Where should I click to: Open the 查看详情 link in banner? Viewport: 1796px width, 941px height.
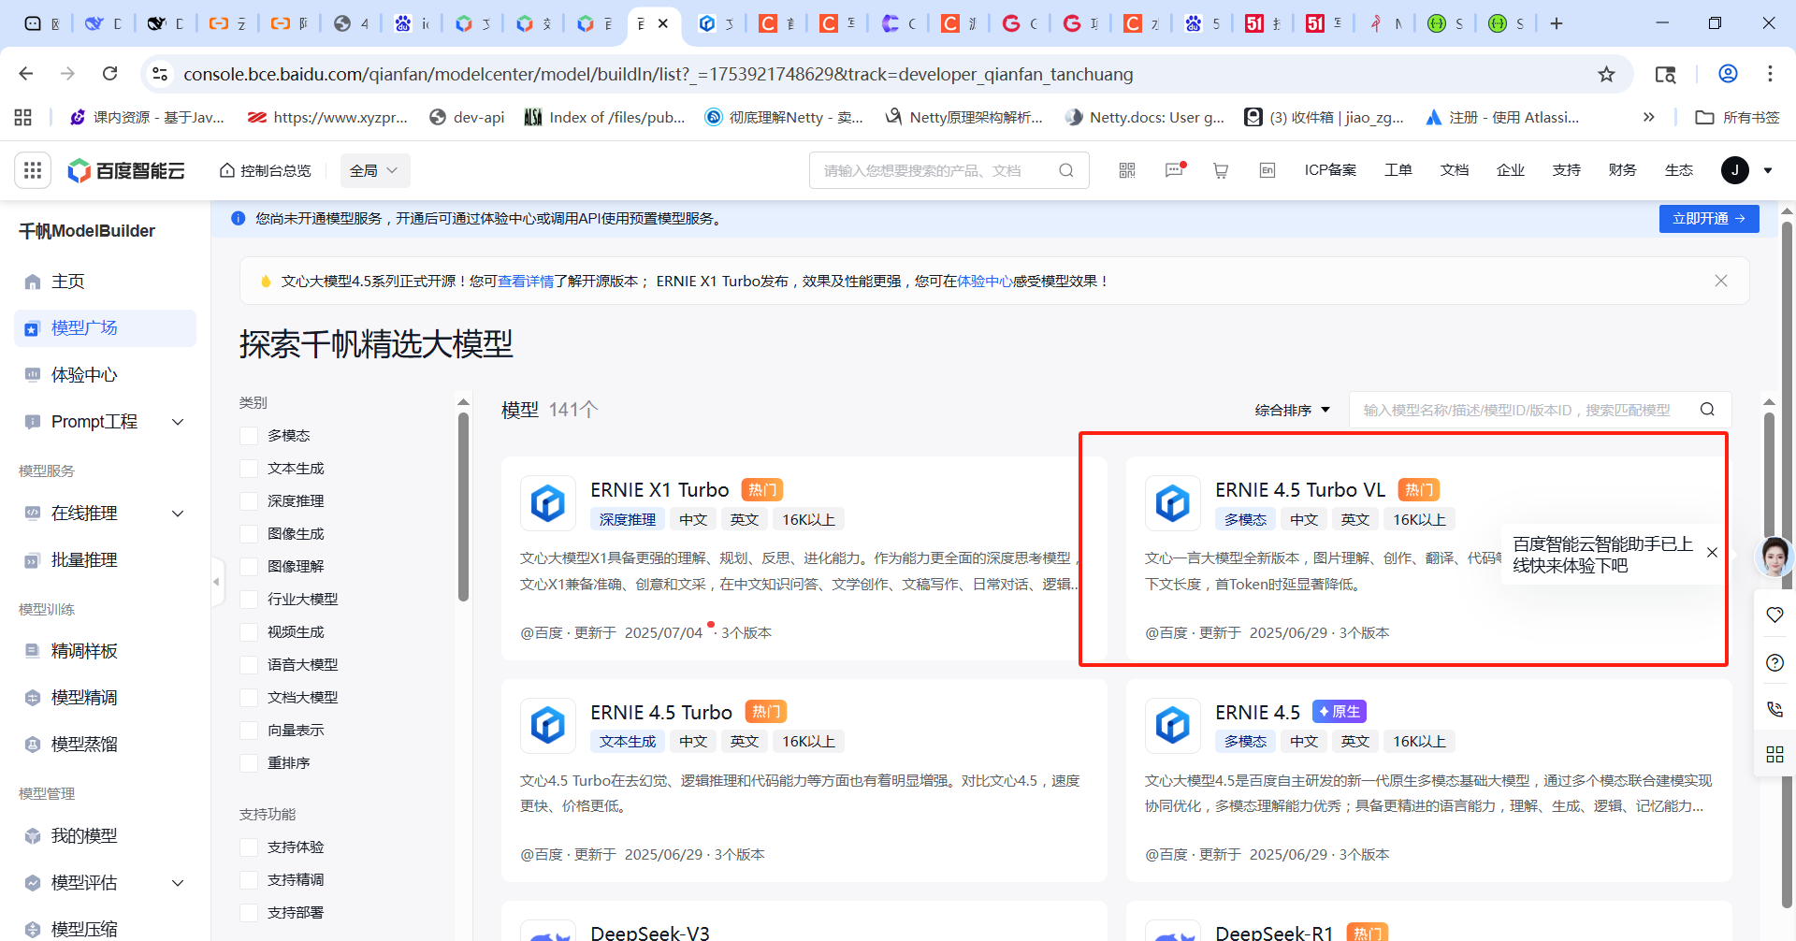526,281
